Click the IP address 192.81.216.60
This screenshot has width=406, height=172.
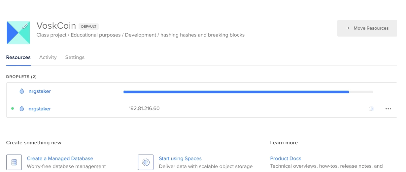pos(144,108)
